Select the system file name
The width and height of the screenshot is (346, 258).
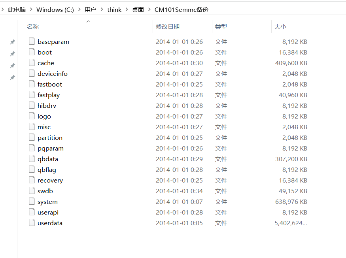pyautogui.click(x=48, y=202)
